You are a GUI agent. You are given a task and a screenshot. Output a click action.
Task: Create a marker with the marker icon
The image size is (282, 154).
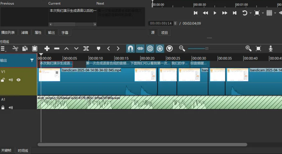coord(99,49)
